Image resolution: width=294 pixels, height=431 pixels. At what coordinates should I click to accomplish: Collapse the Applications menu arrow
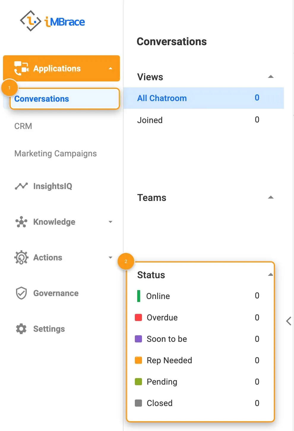pos(110,68)
